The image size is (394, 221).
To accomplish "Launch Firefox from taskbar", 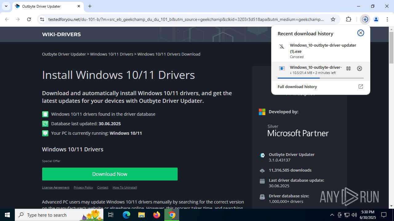I will tap(157, 215).
